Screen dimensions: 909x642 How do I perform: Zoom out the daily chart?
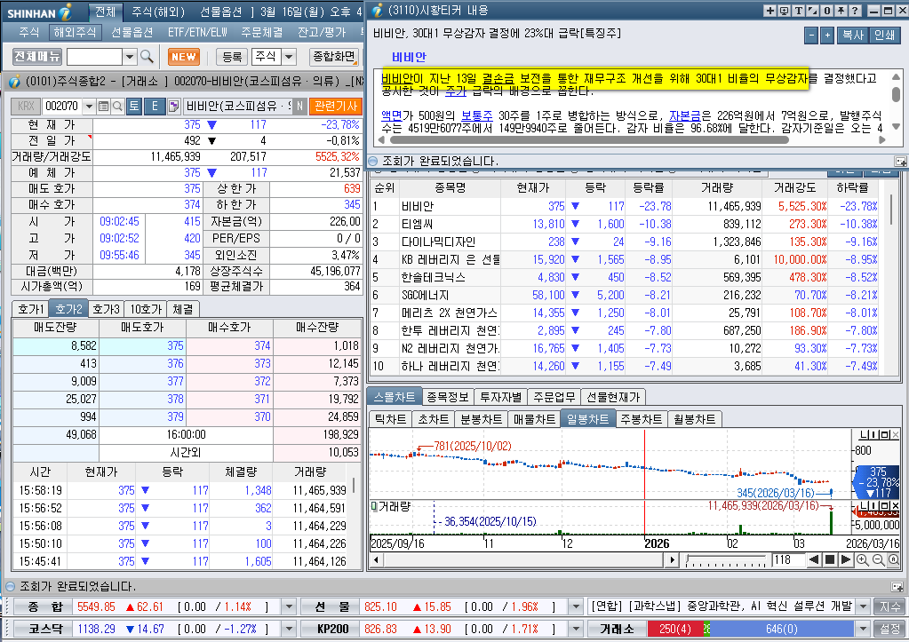pos(878,559)
